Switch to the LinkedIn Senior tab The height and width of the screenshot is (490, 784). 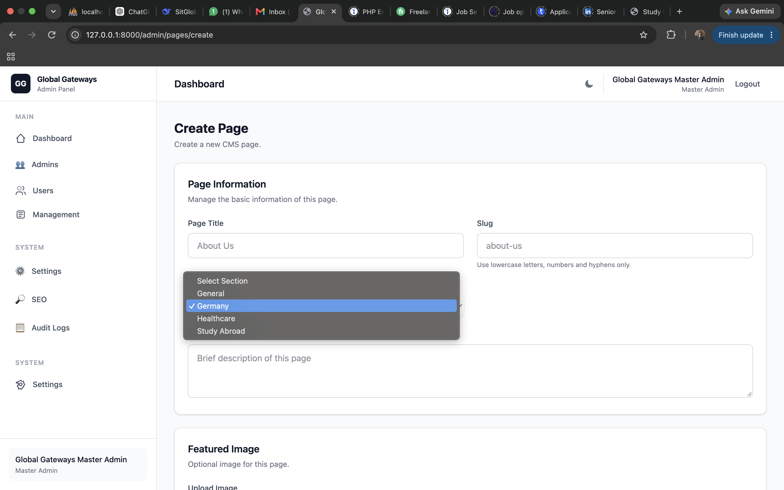[x=600, y=12]
